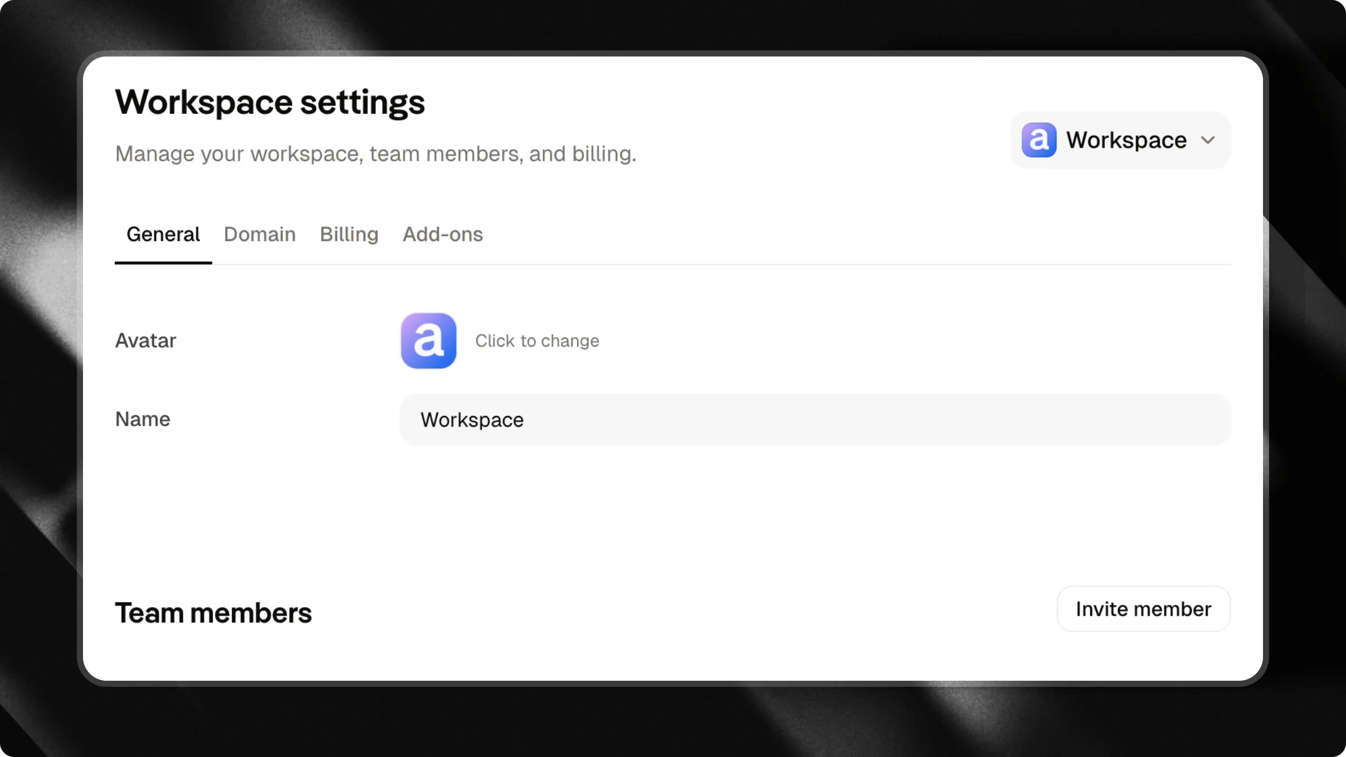Click the 'Name' field label
Image resolution: width=1346 pixels, height=757 pixels.
[x=142, y=419]
